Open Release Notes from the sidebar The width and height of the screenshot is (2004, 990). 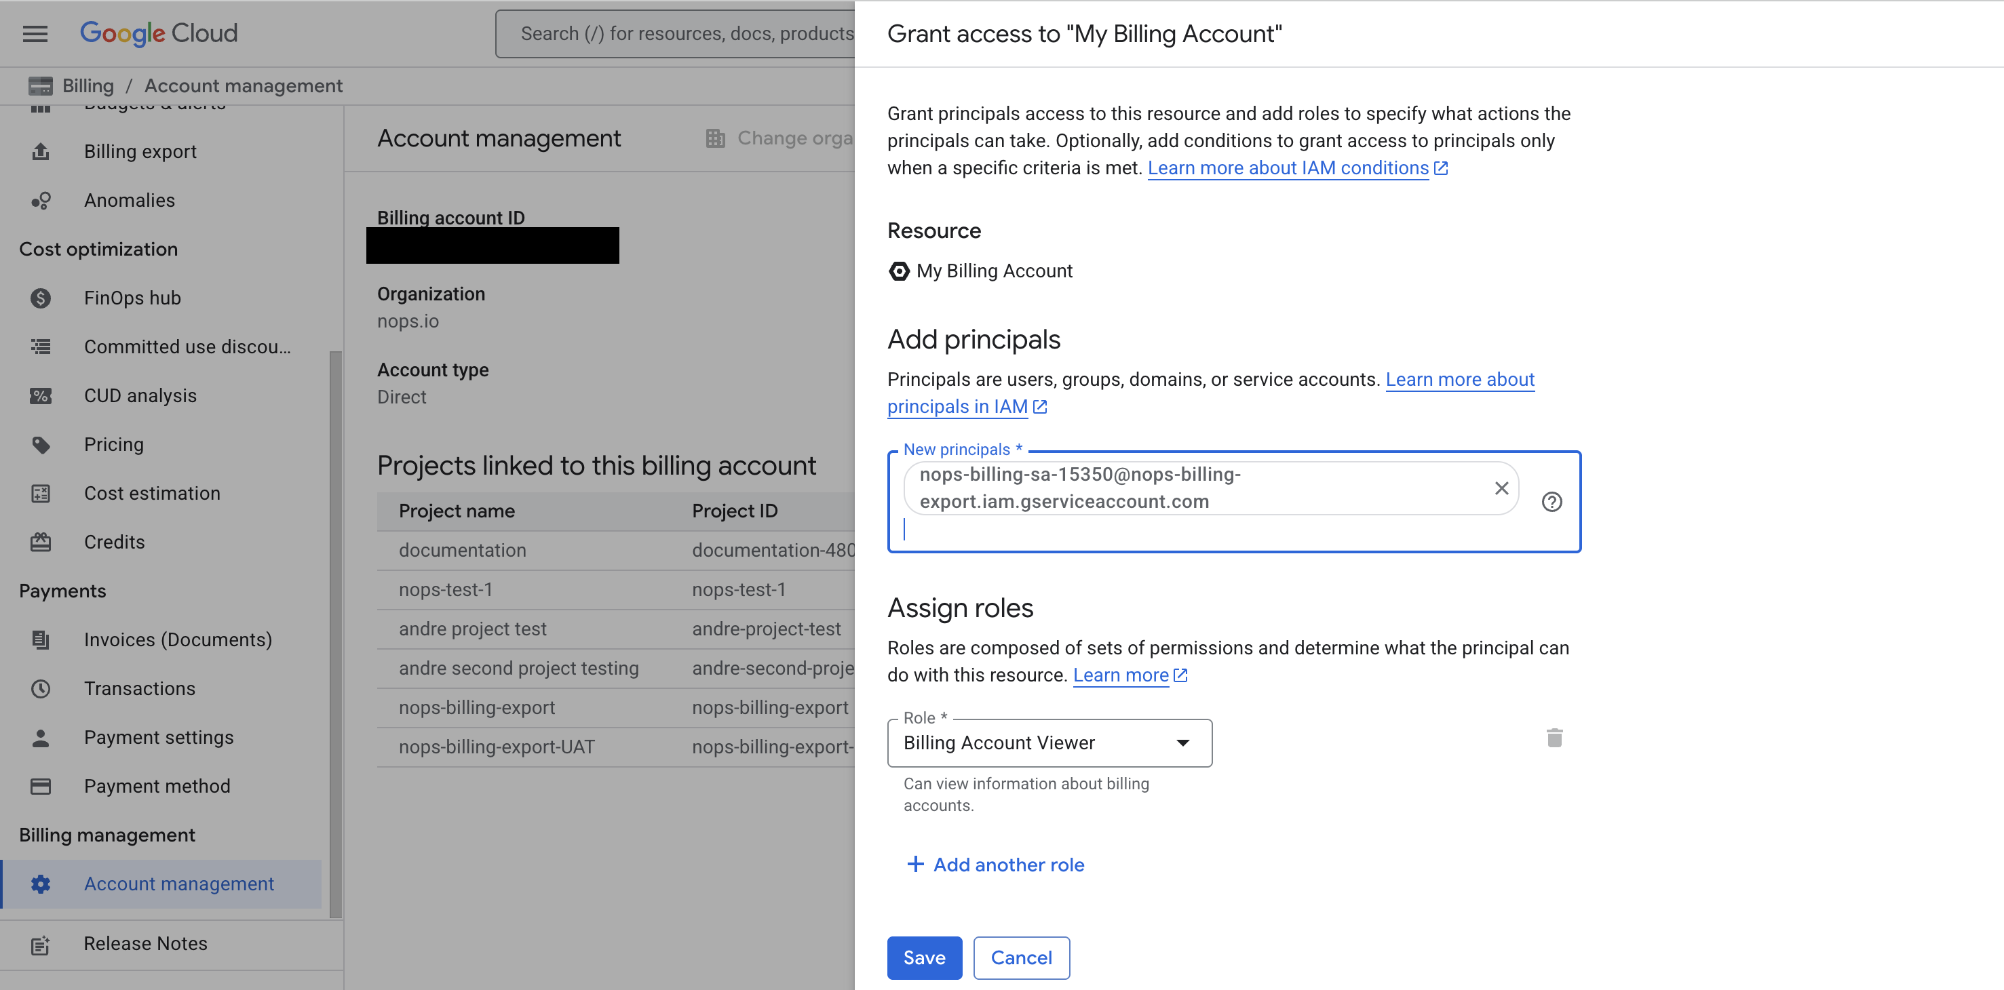pos(144,943)
